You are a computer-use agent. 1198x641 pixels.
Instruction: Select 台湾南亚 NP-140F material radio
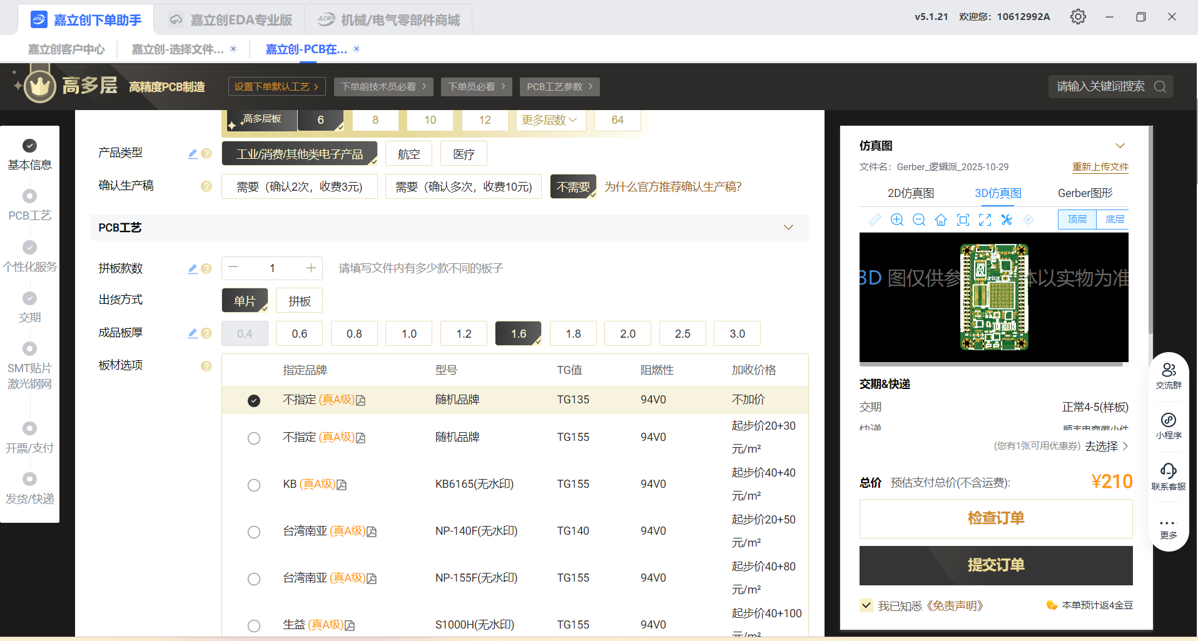pos(254,532)
